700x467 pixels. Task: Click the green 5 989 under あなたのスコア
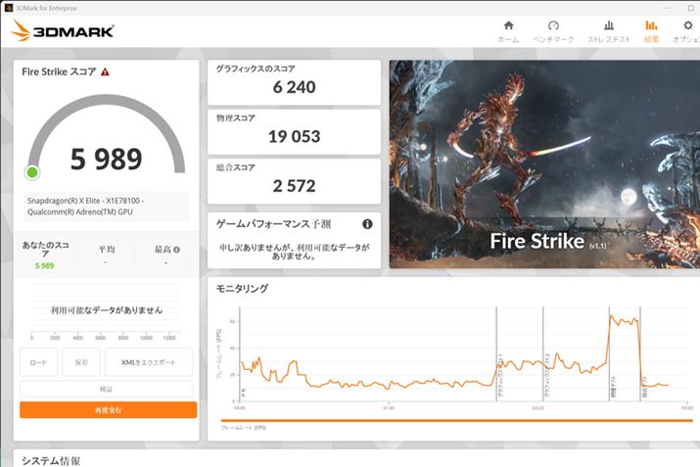click(x=45, y=265)
